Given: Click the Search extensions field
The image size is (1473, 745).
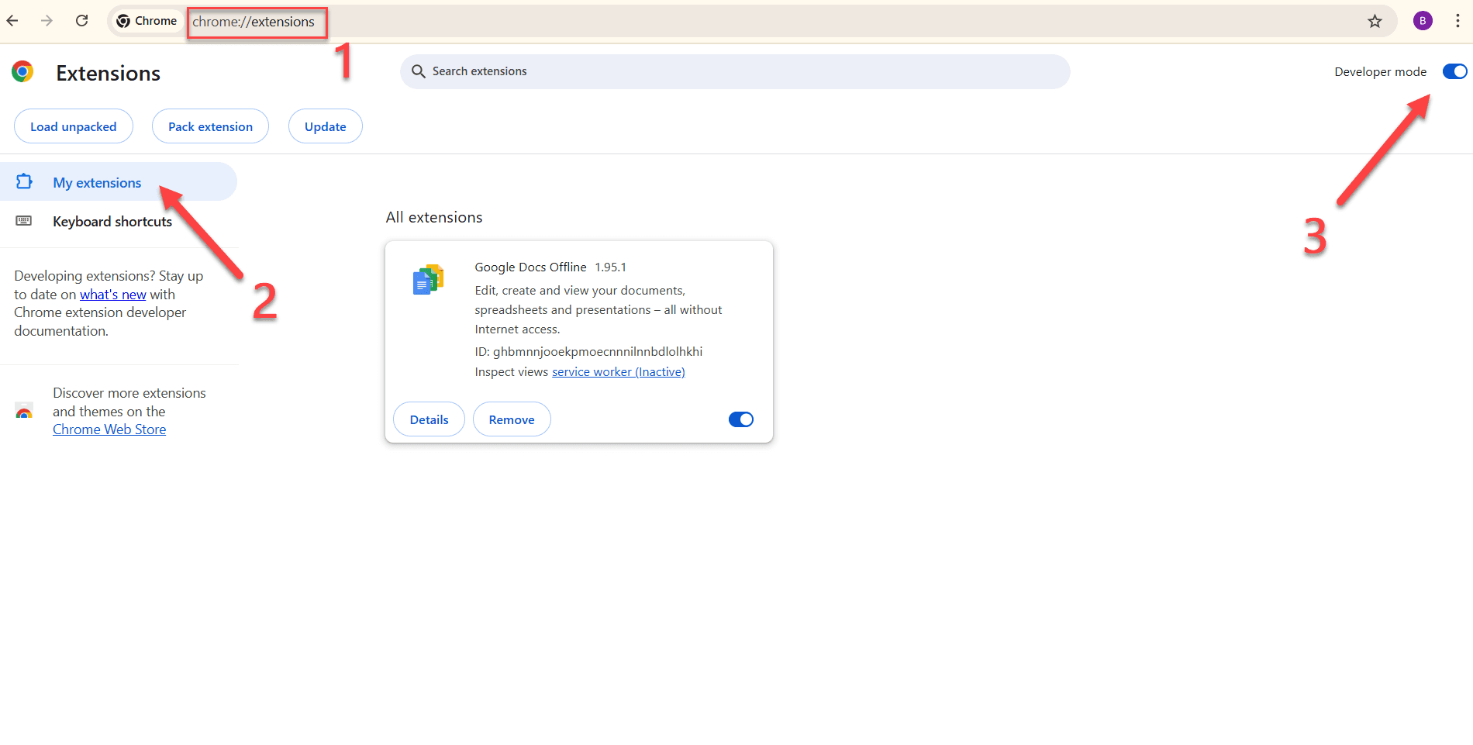Looking at the screenshot, I should pos(734,71).
